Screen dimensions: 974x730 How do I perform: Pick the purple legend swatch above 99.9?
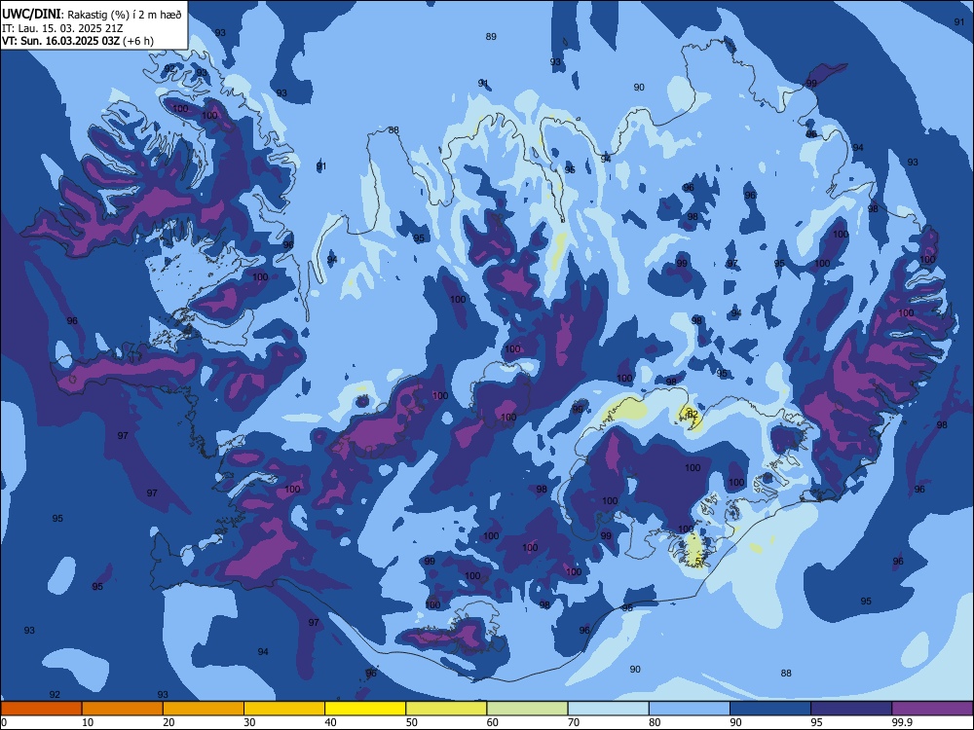click(x=932, y=709)
